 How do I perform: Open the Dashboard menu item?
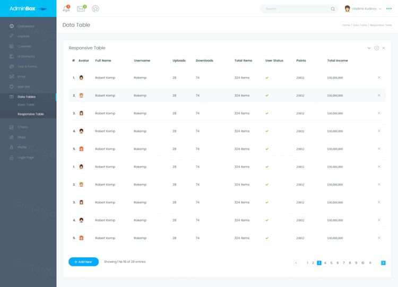[26, 26]
